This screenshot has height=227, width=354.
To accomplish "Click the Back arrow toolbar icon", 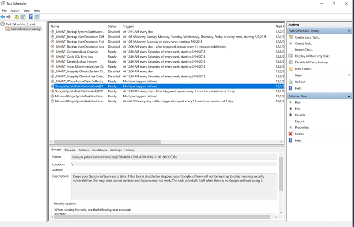I will (x=3, y=17).
